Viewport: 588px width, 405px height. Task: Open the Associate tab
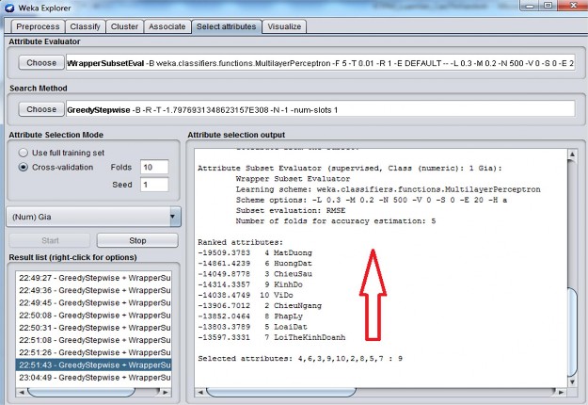pyautogui.click(x=168, y=26)
